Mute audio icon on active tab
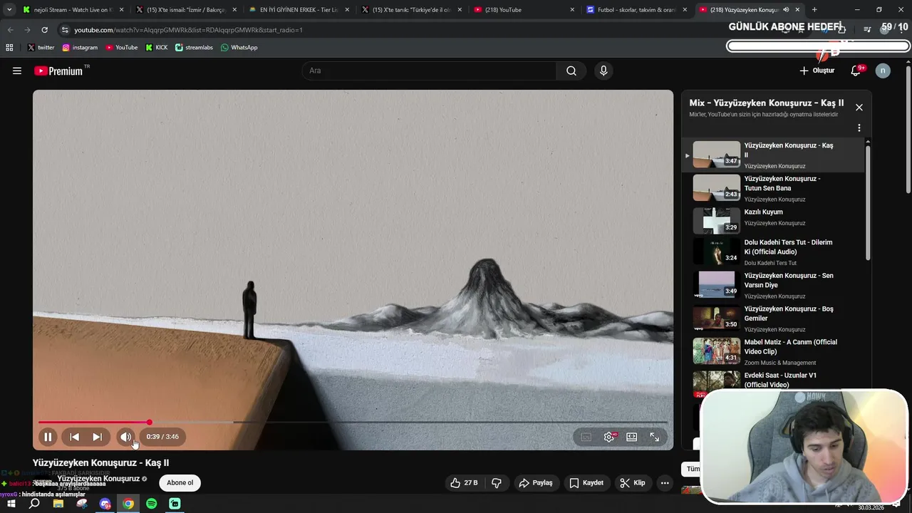Viewport: 912px width, 513px height. (x=786, y=10)
